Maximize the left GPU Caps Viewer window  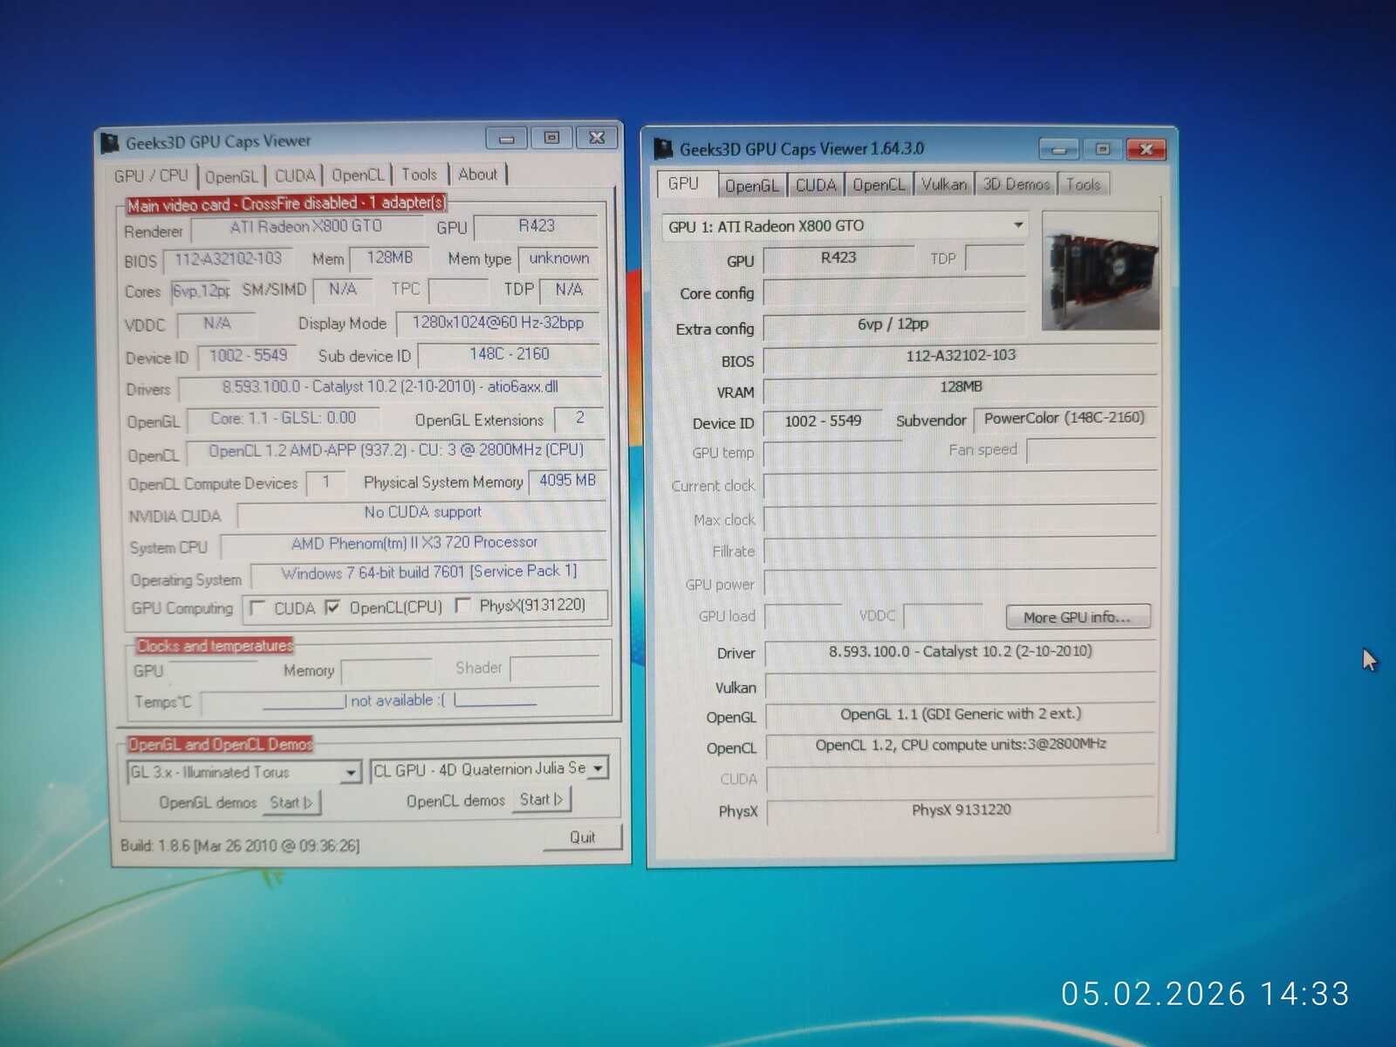coord(551,138)
